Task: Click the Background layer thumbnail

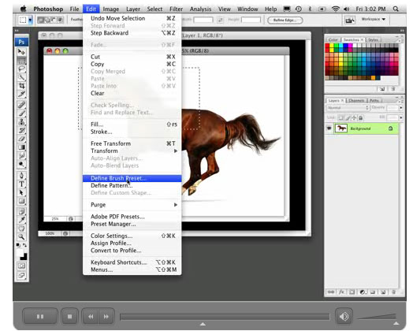Action: click(x=341, y=128)
